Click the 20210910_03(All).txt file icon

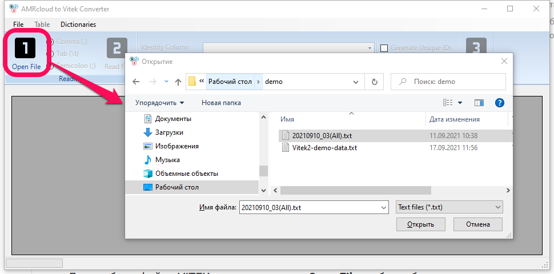285,135
